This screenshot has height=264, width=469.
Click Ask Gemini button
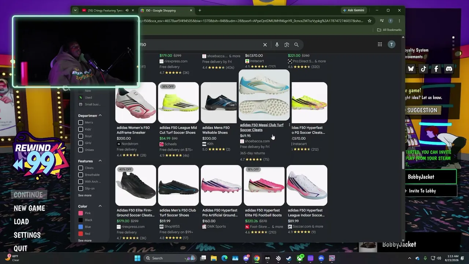(x=353, y=10)
